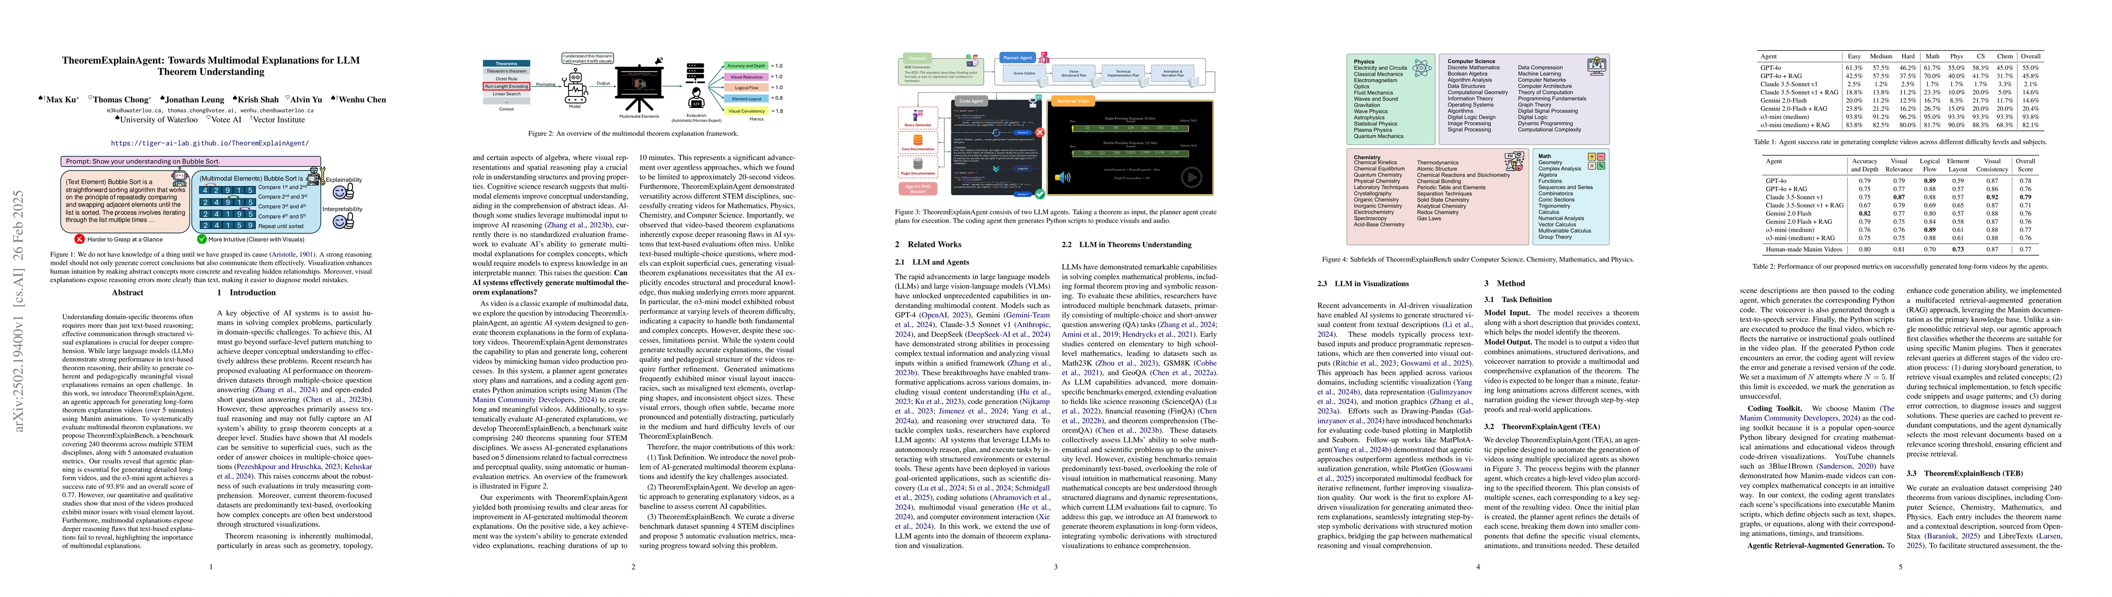Click the 'Theorem' green label in Figure 3

918,59
